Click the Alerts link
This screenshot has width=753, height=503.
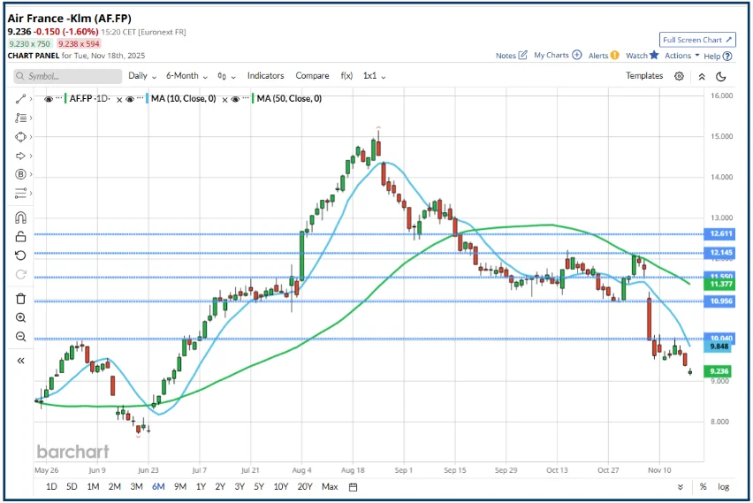598,56
